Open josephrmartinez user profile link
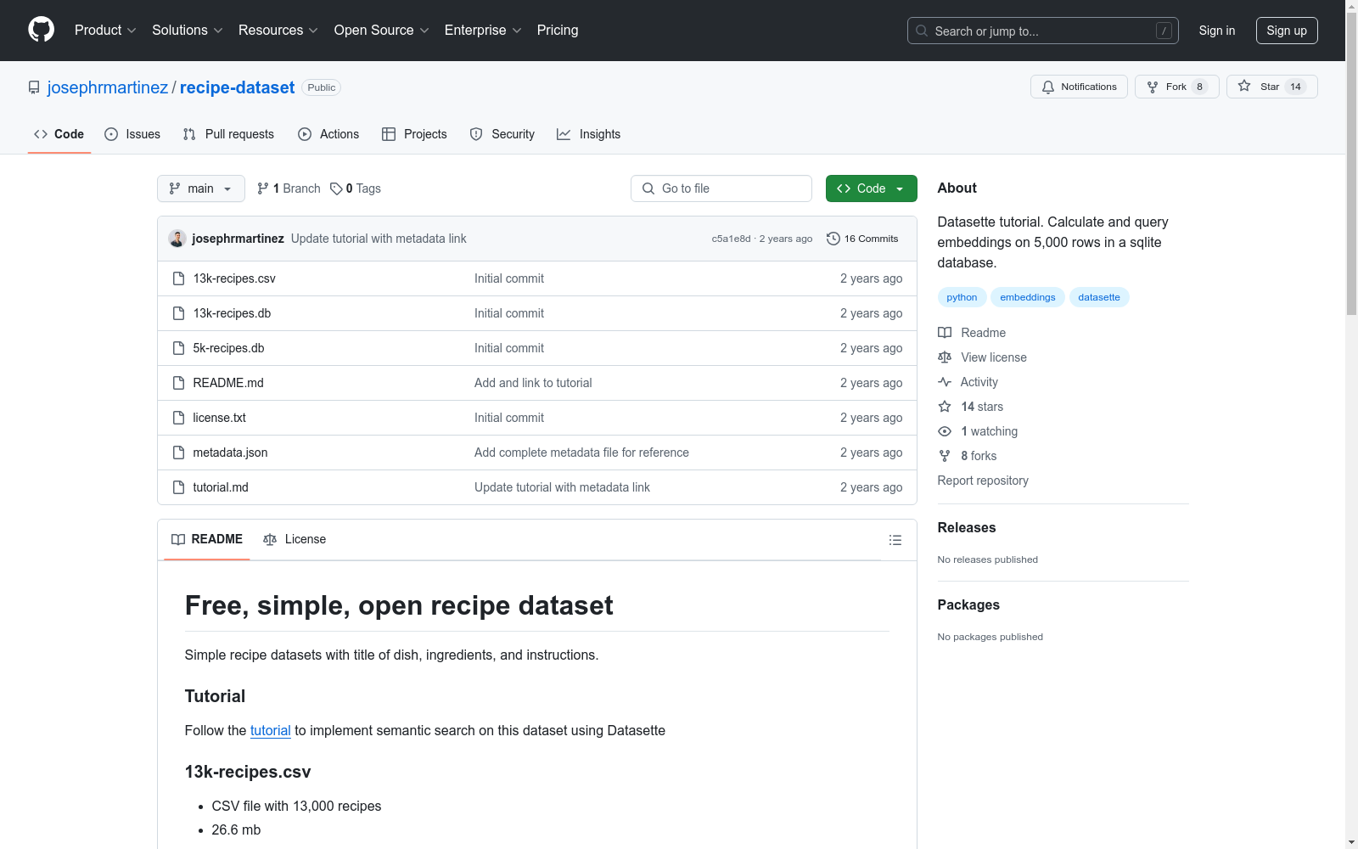The height and width of the screenshot is (849, 1358). pos(108,87)
